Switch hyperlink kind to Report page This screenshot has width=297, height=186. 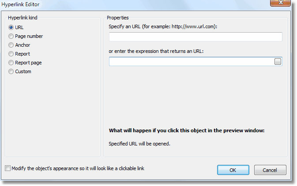tap(11, 63)
